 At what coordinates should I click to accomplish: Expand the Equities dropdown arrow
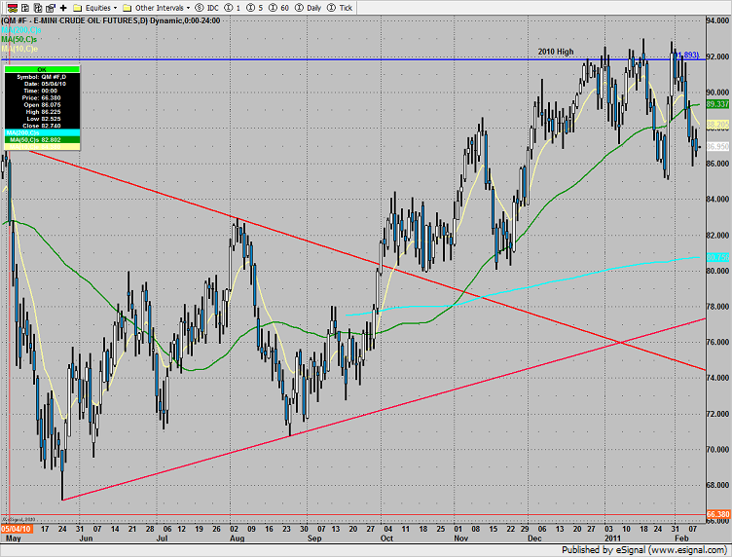(116, 6)
